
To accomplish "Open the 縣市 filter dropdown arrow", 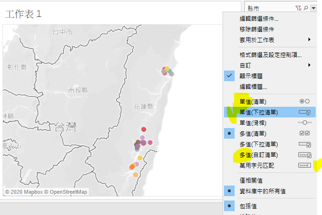I will (313, 8).
